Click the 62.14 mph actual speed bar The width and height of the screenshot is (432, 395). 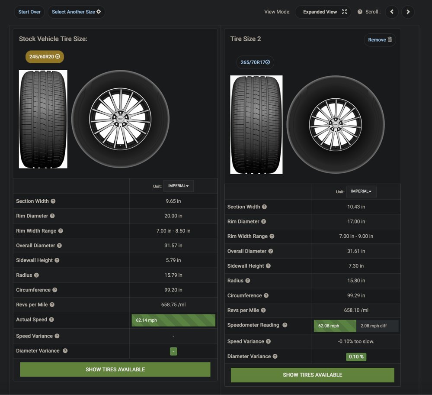pos(173,320)
